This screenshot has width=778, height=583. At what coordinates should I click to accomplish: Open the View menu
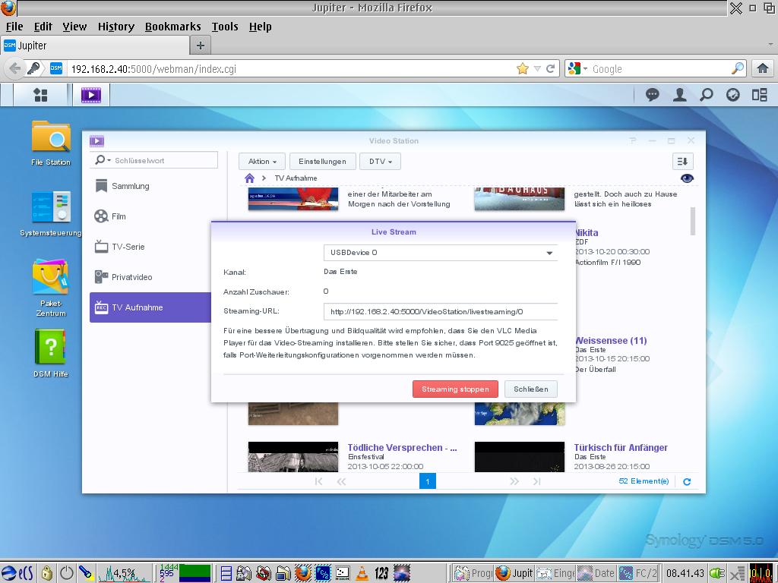[74, 27]
